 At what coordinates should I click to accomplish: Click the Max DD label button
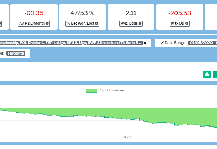[x=179, y=24]
